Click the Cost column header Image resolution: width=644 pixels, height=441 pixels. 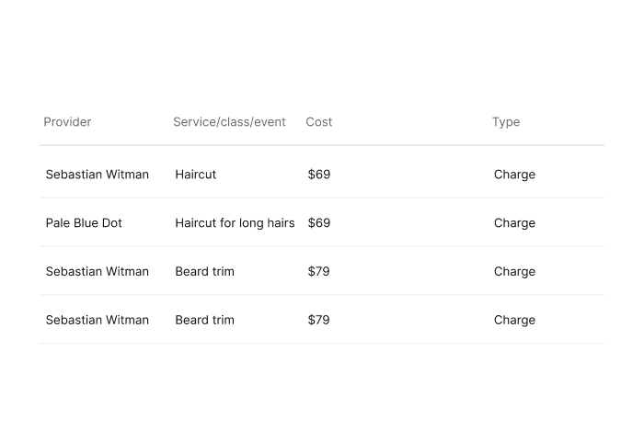[318, 122]
